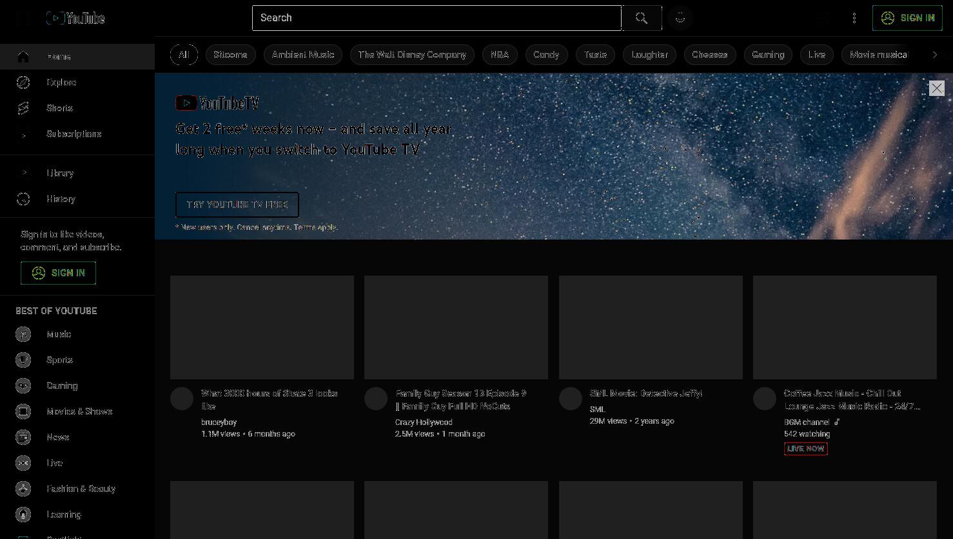Select The Walt Disney Company chip

tap(412, 55)
